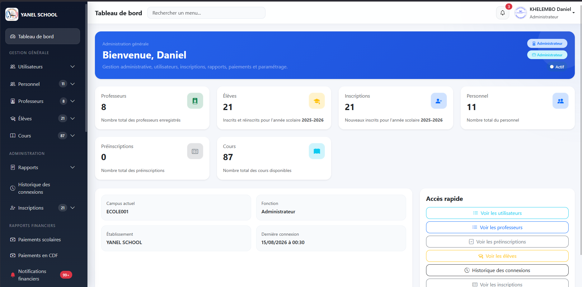Viewport: 582px width, 287px height.
Task: Click the Paiements scolaires cash icon
Action: coord(13,239)
